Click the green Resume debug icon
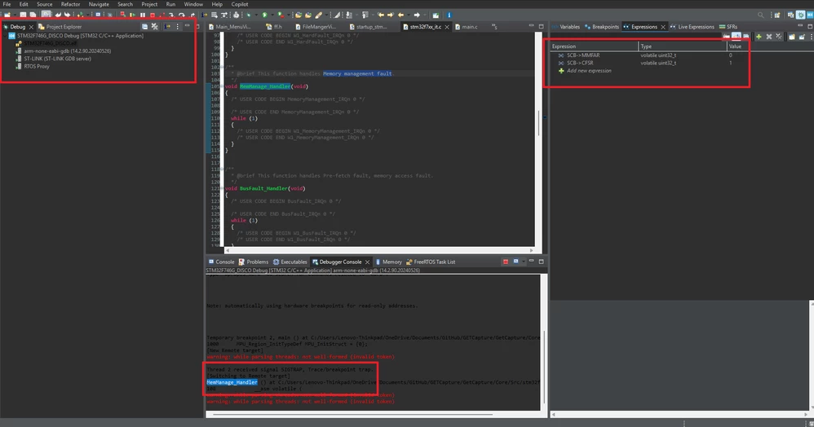Viewport: 814px width, 427px height. click(x=132, y=15)
